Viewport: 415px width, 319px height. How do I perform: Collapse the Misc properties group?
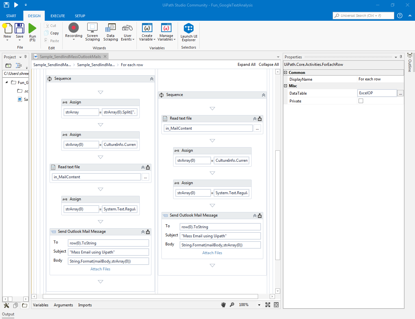tap(286, 86)
